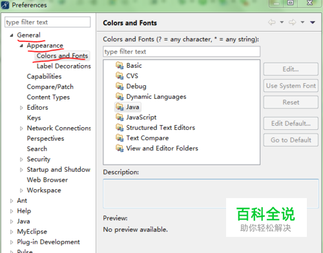Image resolution: width=323 pixels, height=253 pixels.
Task: Open the back history dropdown arrow
Action: coord(282,22)
